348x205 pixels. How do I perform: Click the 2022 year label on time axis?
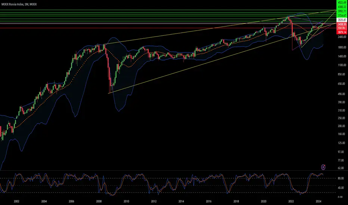tap(291, 201)
